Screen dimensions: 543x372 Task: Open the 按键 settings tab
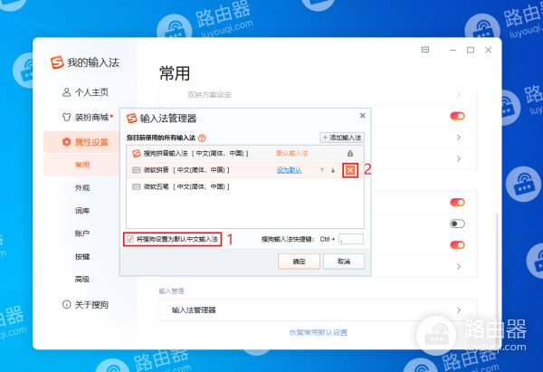click(82, 256)
